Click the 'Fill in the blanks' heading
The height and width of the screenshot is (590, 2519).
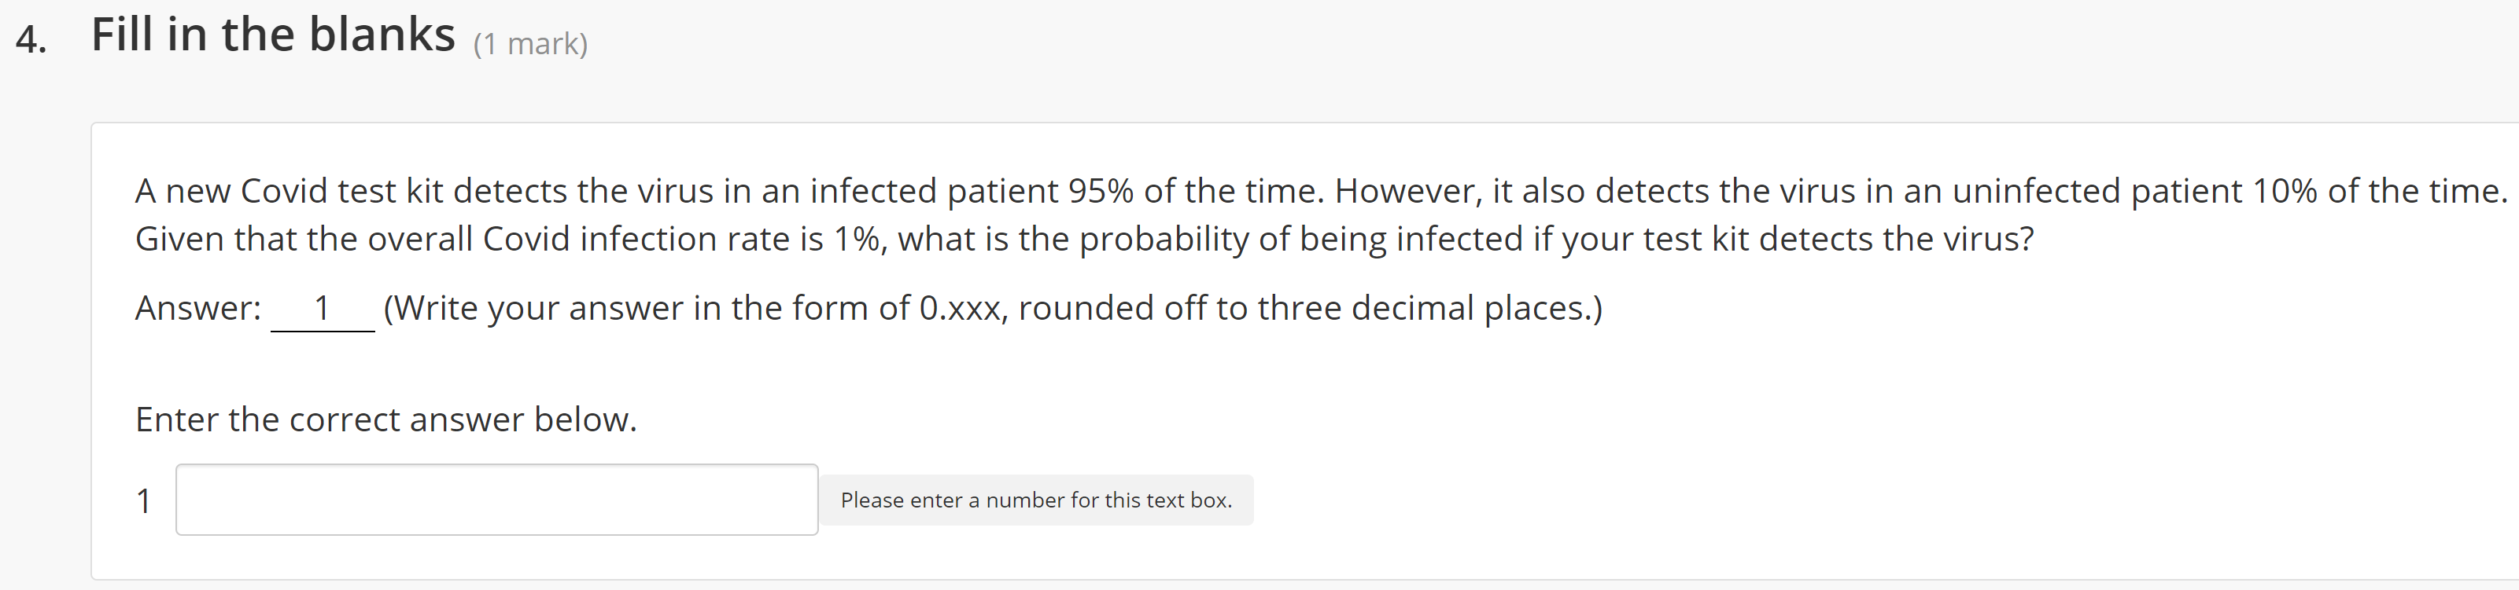click(x=272, y=35)
